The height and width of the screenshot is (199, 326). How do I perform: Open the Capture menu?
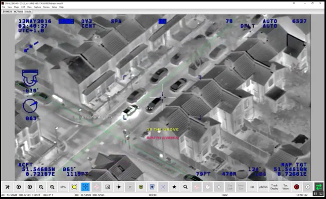click(37, 7)
